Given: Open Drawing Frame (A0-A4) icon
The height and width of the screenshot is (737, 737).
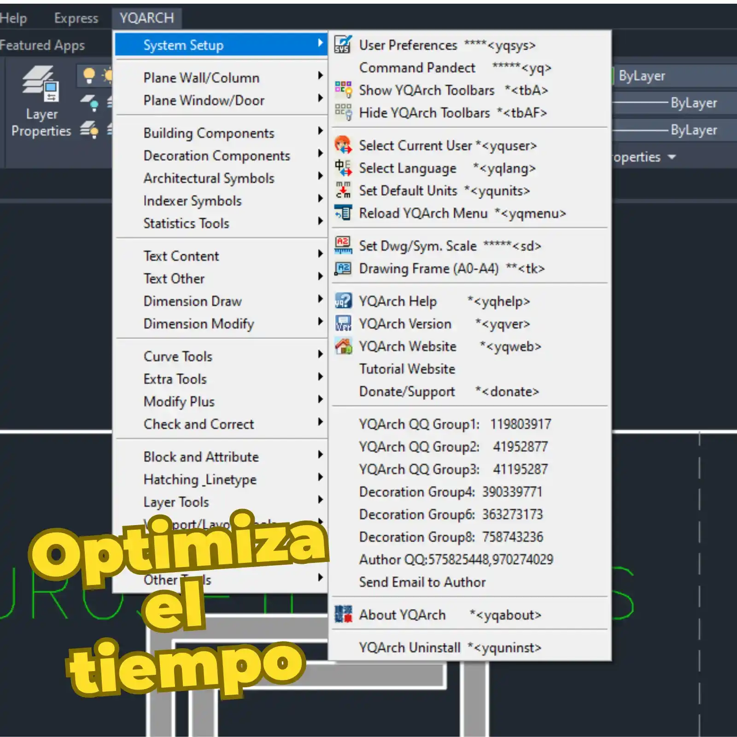Looking at the screenshot, I should [343, 268].
